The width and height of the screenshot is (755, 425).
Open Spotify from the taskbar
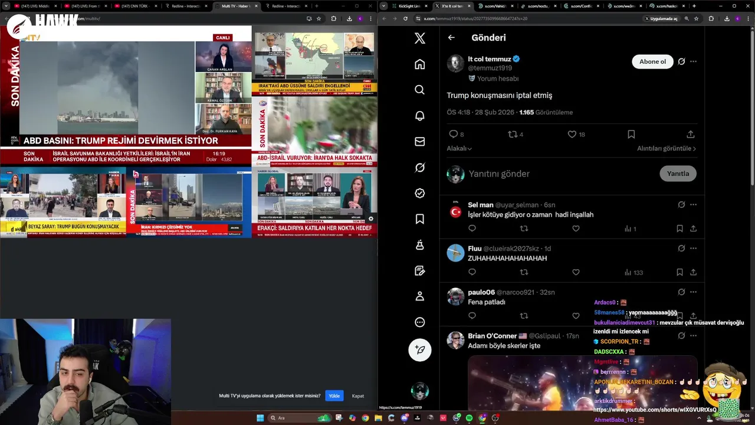coord(469,418)
